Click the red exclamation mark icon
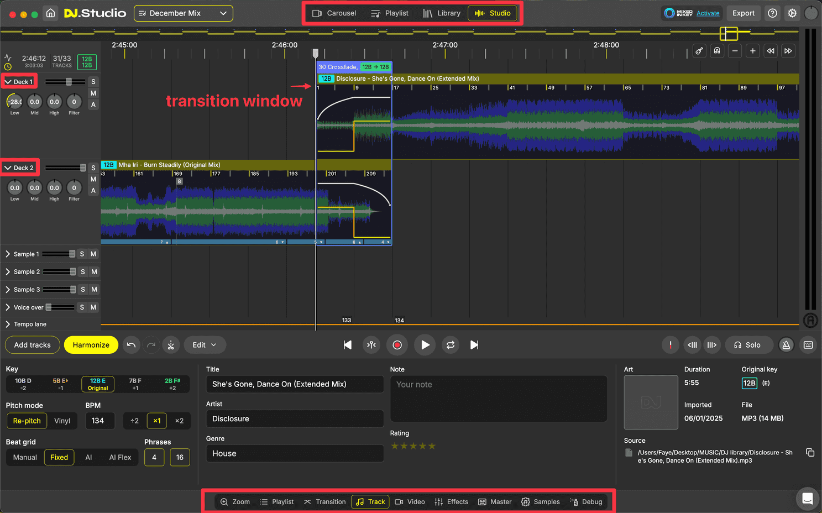 671,345
